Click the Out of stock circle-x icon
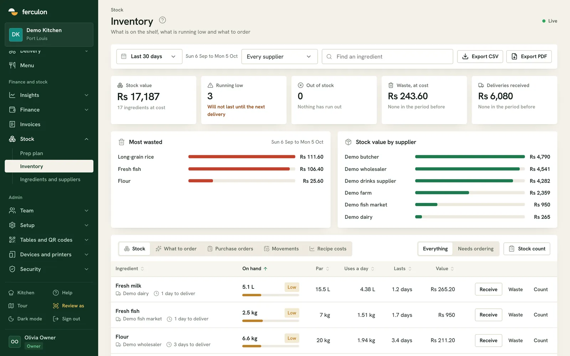Screen dimensions: 570x356 [301, 85]
